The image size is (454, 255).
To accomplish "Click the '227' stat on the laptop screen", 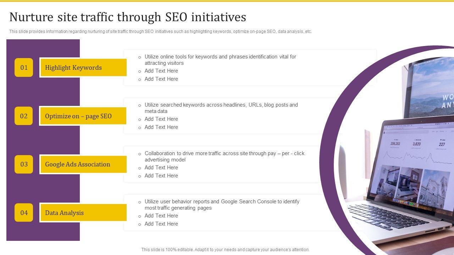I will coord(442,144).
